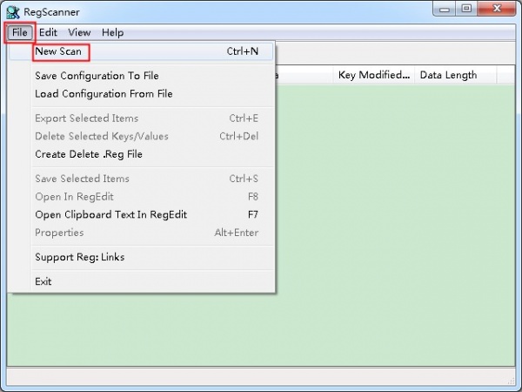The image size is (522, 392).
Task: Select Load Configuration From File
Action: click(141, 94)
